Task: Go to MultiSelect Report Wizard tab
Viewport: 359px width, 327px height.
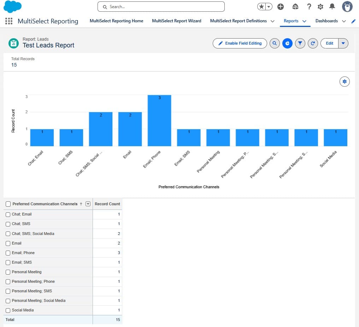Action: pos(176,21)
